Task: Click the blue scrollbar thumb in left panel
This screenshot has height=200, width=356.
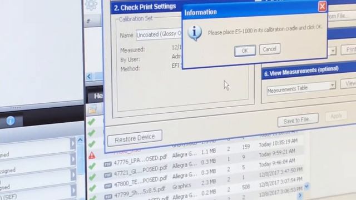Action: tap(80, 160)
